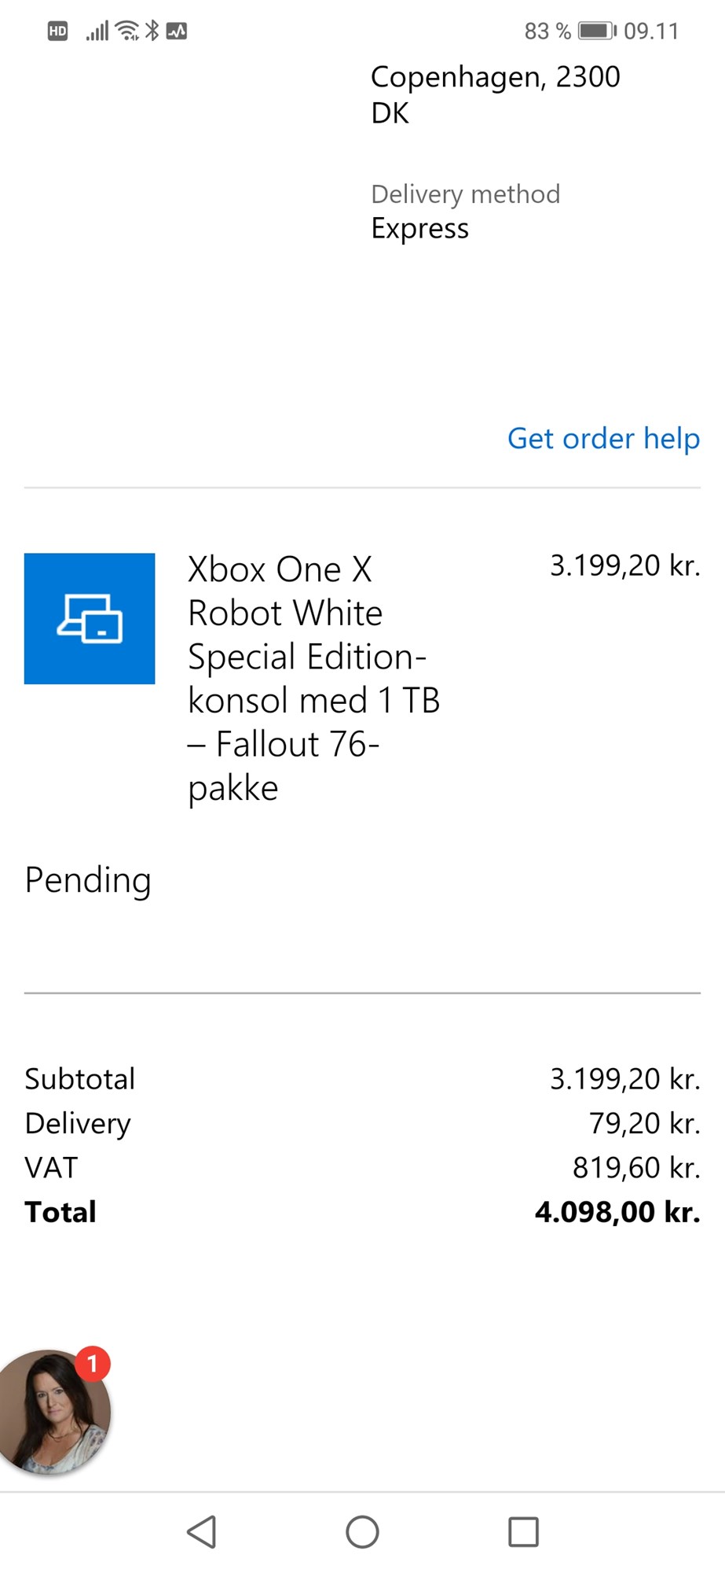Tap the Android back navigation button

[x=202, y=1531]
